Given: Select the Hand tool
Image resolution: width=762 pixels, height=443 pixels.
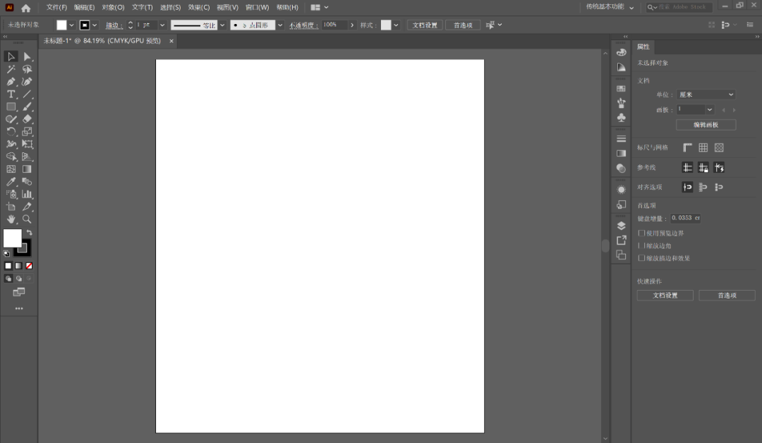Looking at the screenshot, I should (11, 219).
